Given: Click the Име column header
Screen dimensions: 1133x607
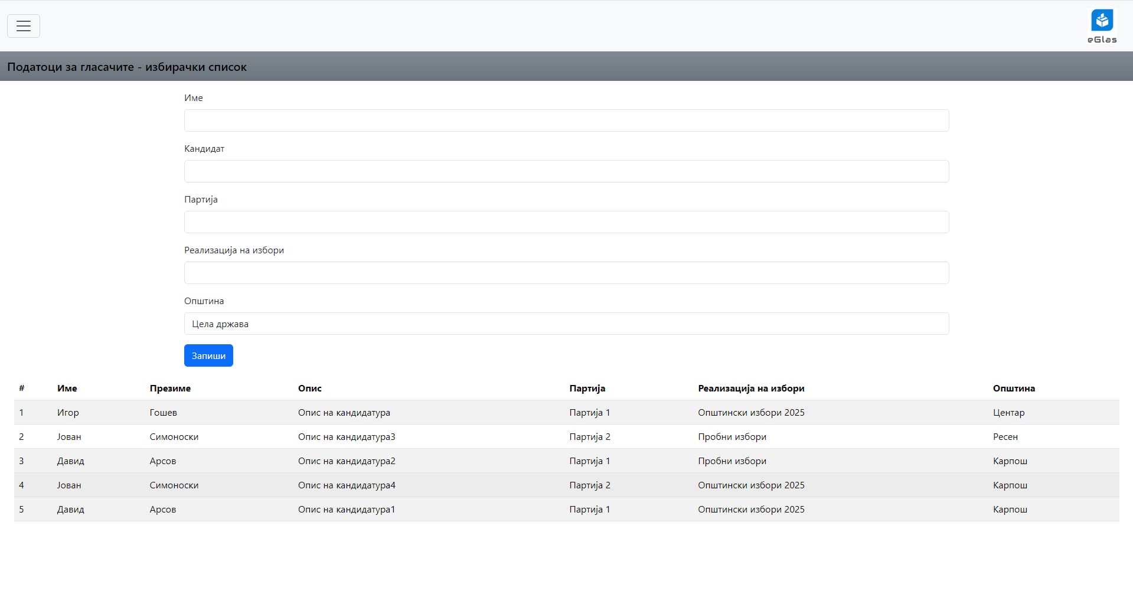Looking at the screenshot, I should (x=67, y=389).
